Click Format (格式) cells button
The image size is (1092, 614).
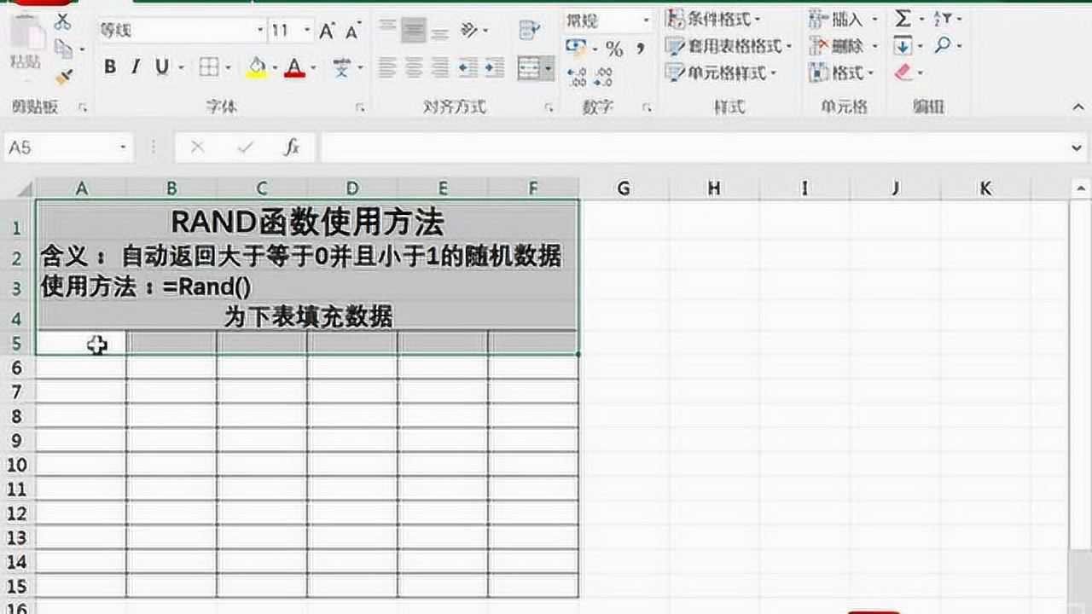843,73
